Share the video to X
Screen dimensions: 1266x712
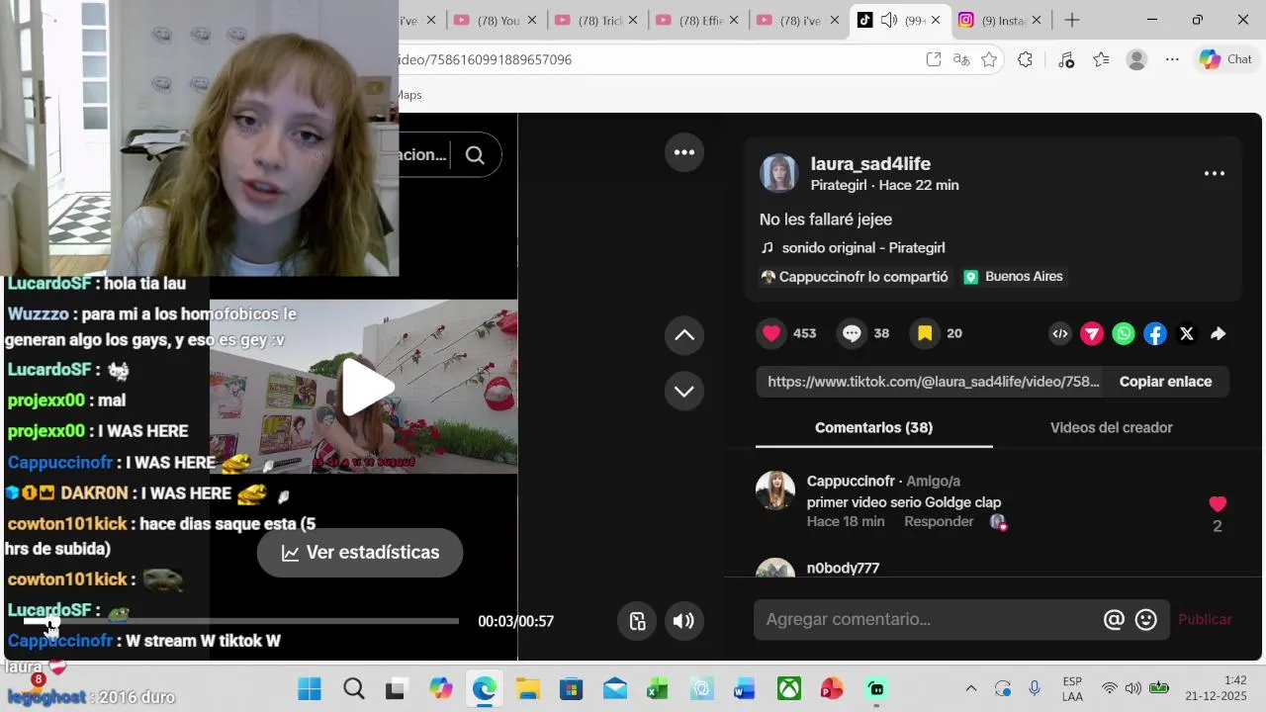(1187, 334)
